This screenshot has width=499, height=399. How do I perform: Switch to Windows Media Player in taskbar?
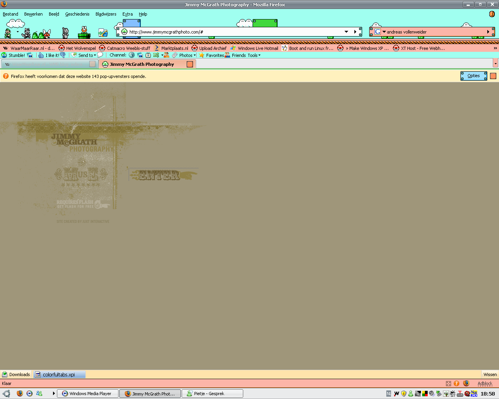(x=87, y=394)
